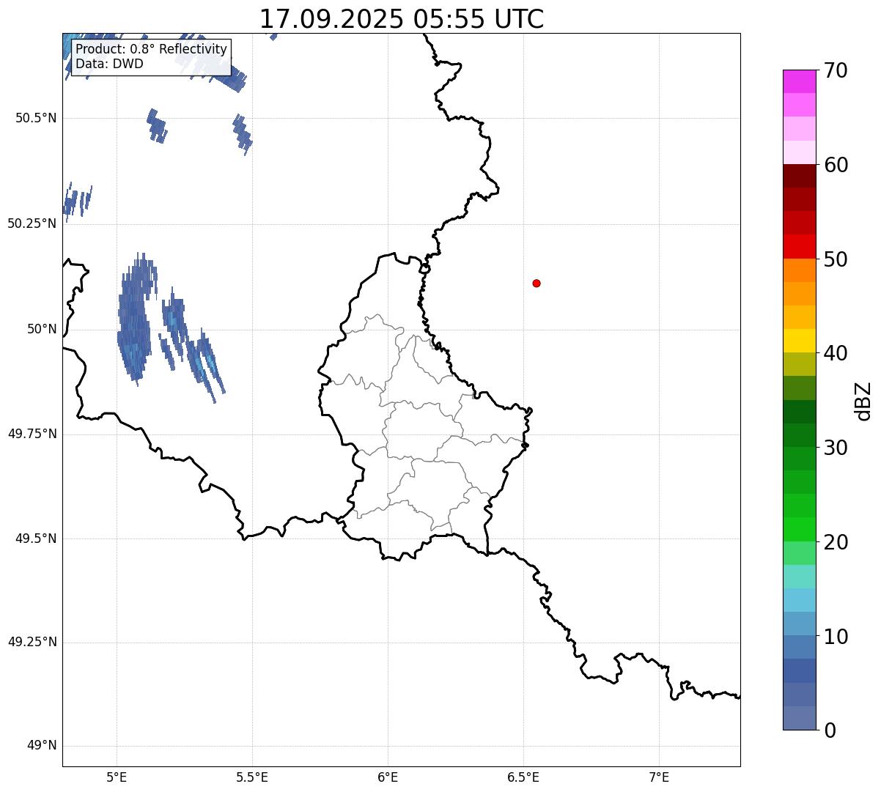Click the latitude label 50.5°N
Screen dimensions: 881x792
(35, 118)
